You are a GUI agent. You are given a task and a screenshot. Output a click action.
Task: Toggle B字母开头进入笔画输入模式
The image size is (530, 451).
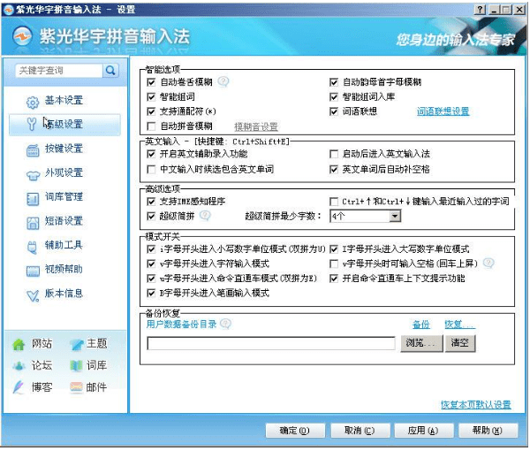tap(151, 293)
